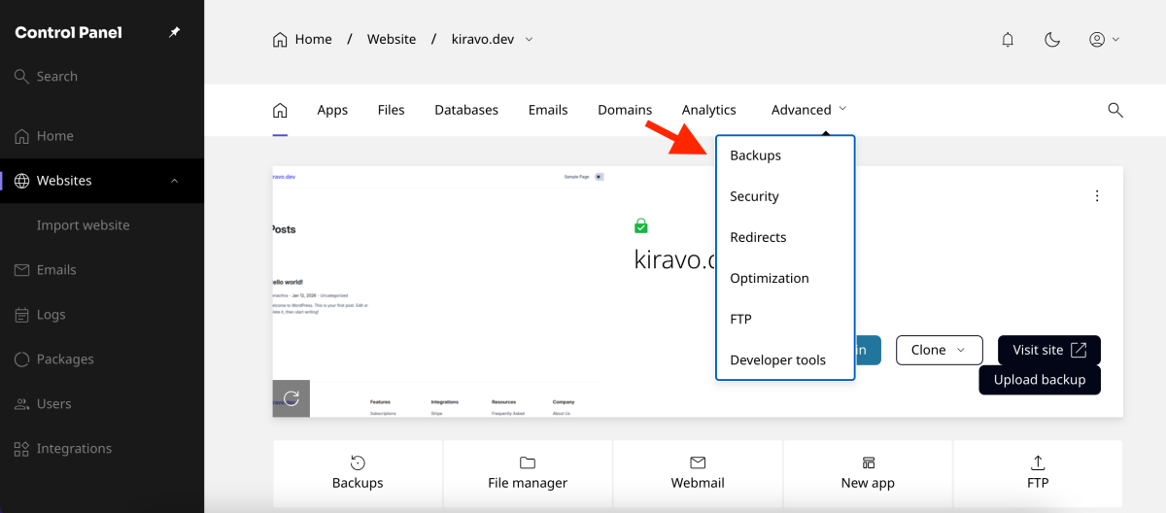Screen dimensions: 1166x513
Task: Open the File manager tile
Action: pos(528,472)
